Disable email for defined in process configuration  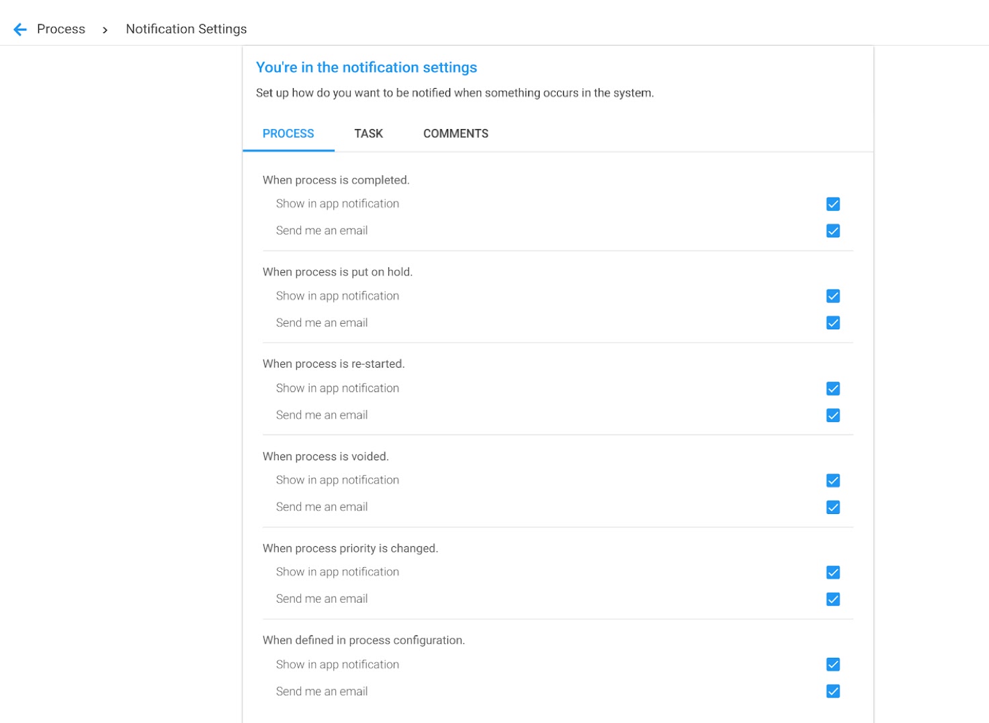point(833,691)
